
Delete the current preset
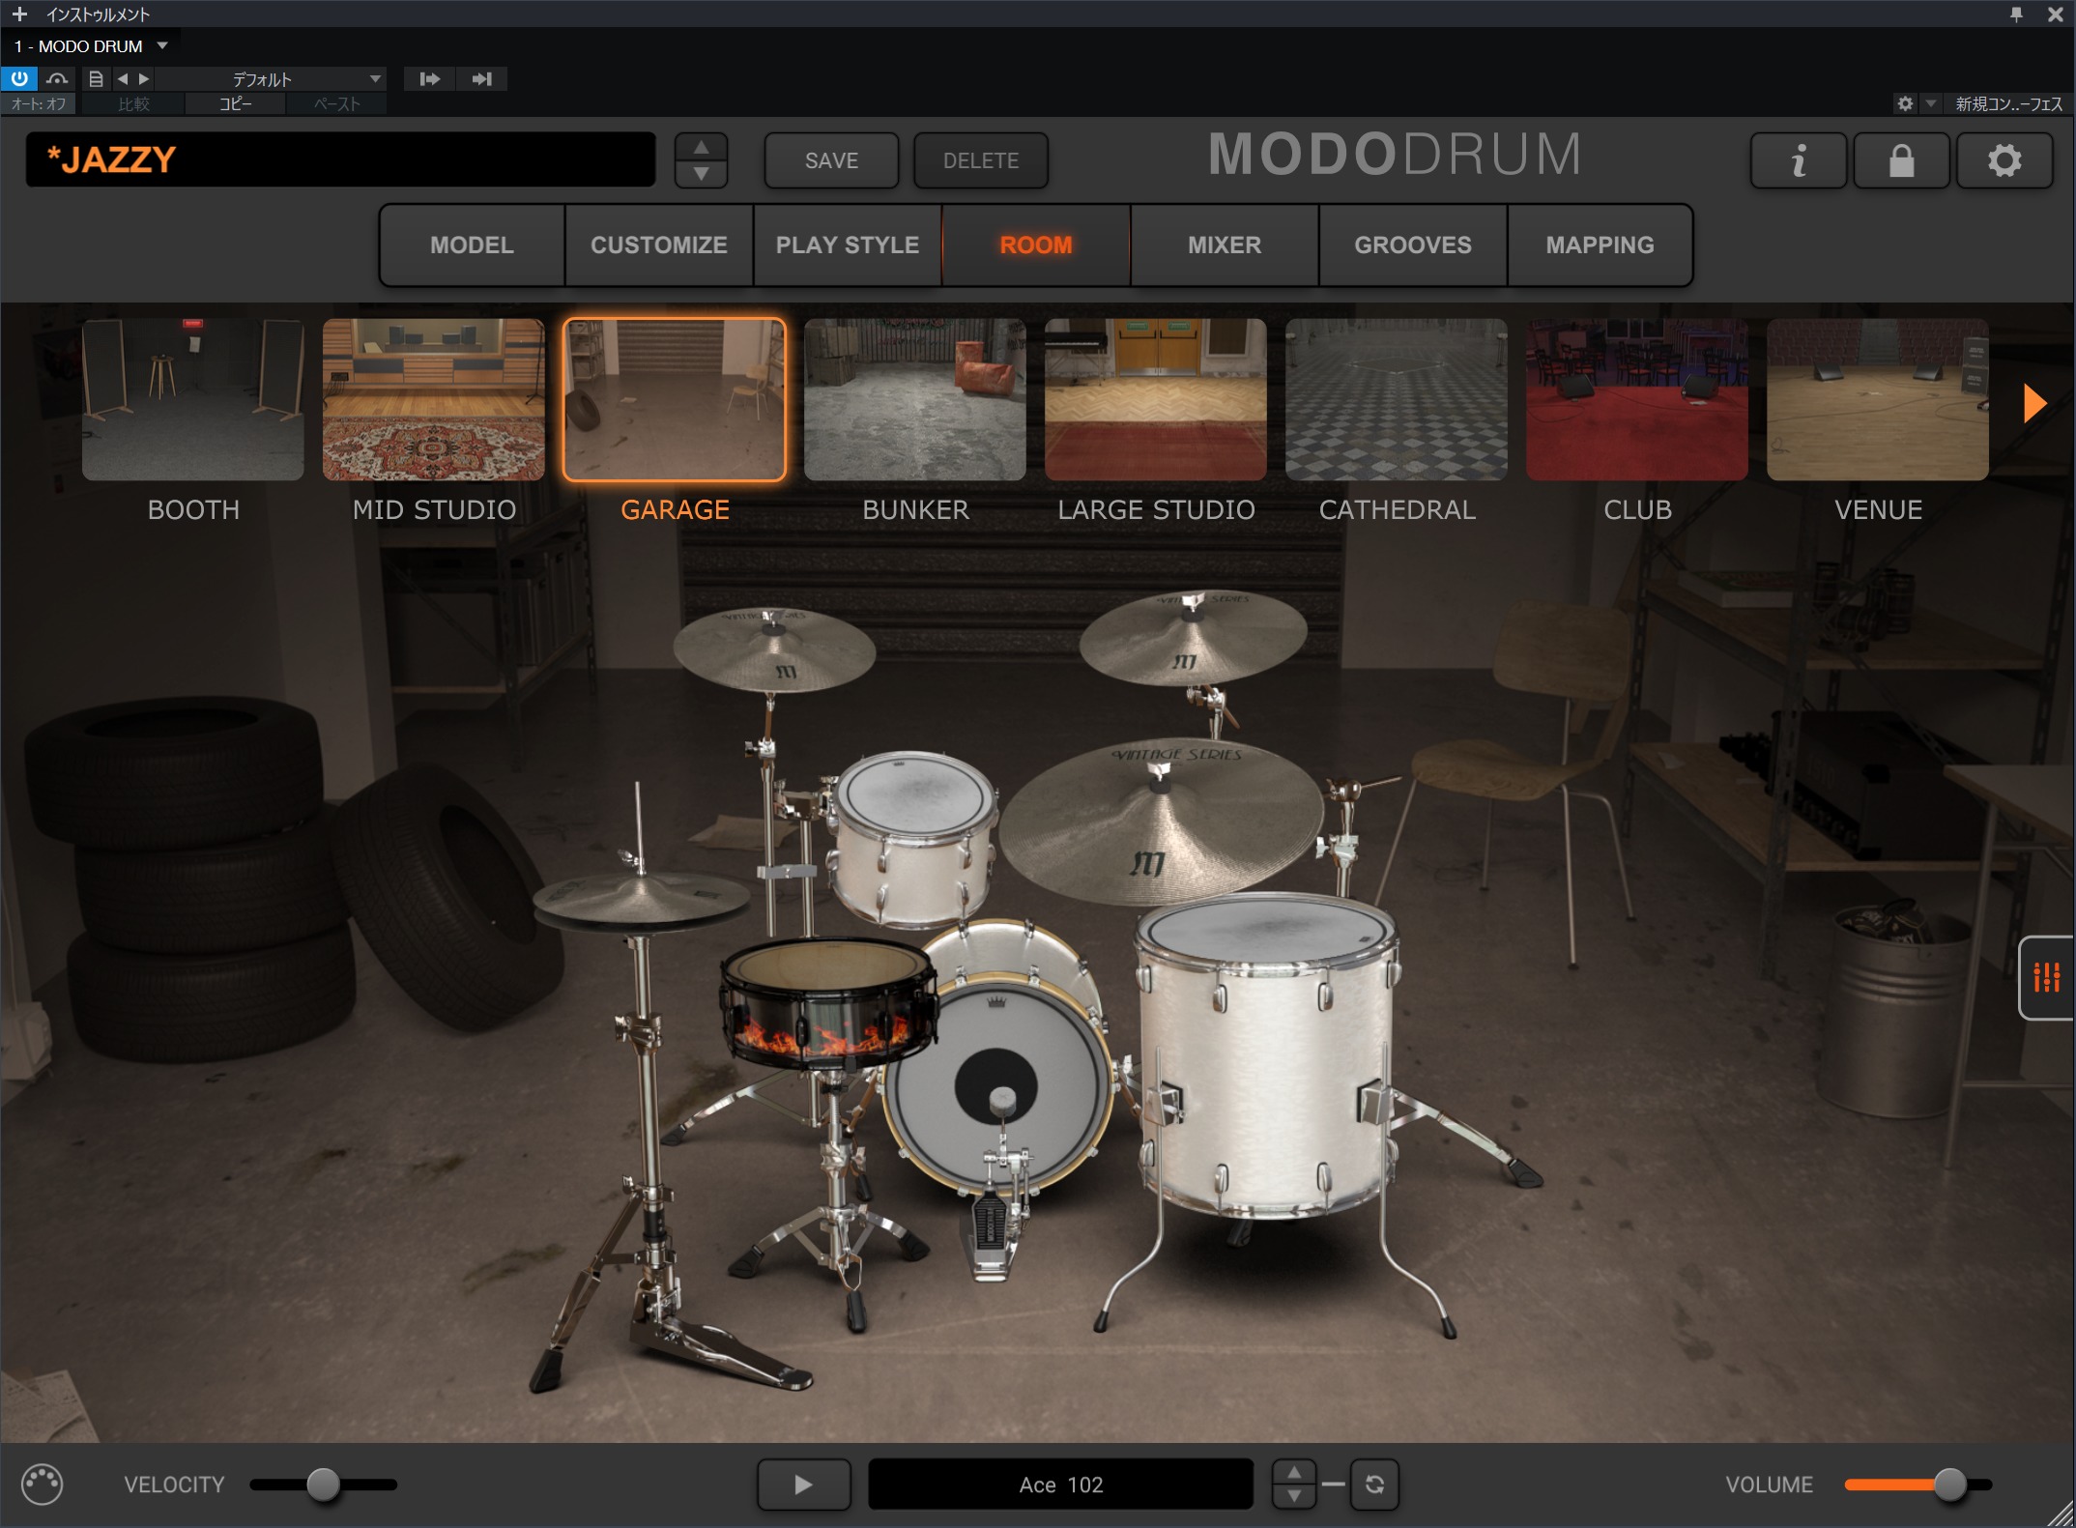981,160
